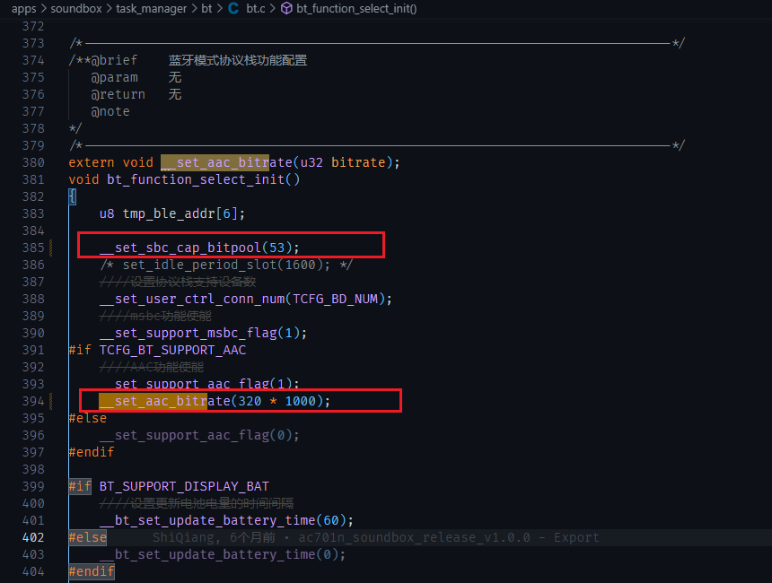Viewport: 772px width, 583px height.
Task: Click the #if TCFG_BT_SUPPORT_AAC directive
Action: pos(157,350)
